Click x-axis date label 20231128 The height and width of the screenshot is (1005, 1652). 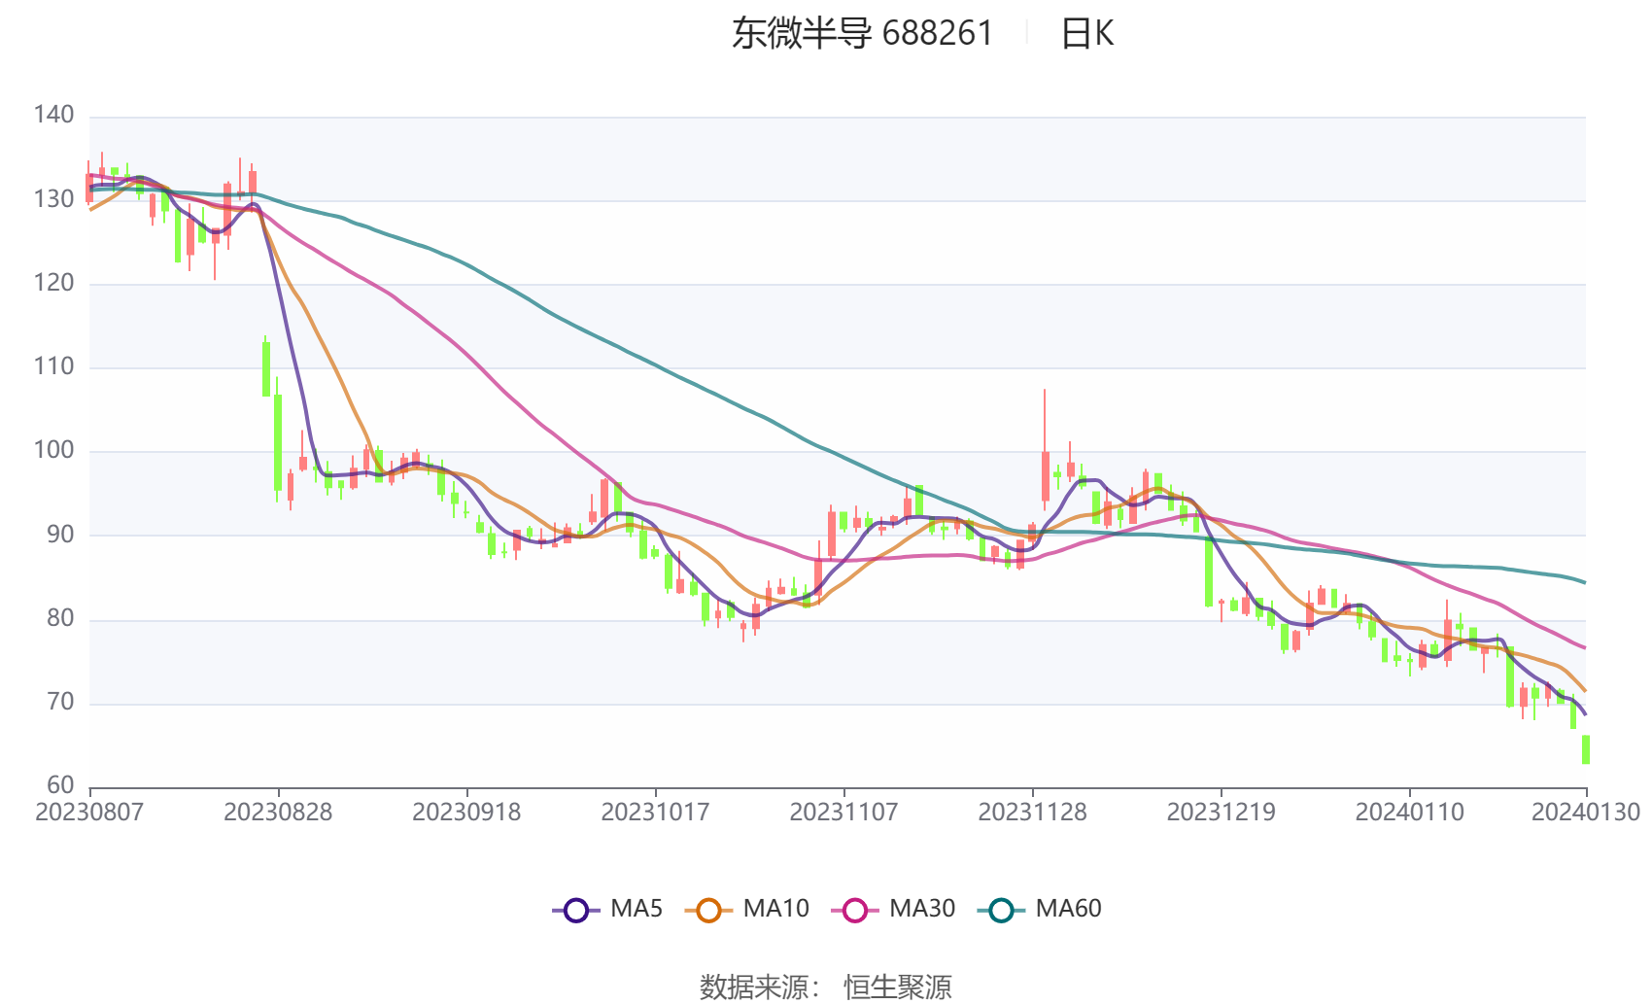click(x=1032, y=813)
